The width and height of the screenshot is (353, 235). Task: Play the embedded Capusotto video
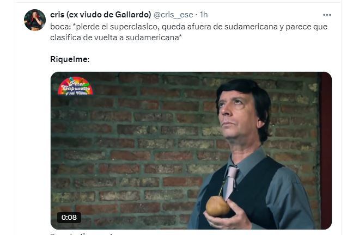pyautogui.click(x=191, y=151)
